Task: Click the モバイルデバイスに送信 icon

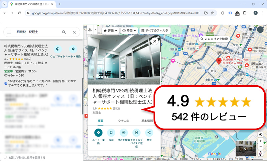Action: (137, 133)
